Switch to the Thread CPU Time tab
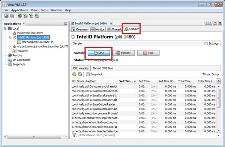Image resolution: width=225 pixels, height=147 pixels. (103, 68)
